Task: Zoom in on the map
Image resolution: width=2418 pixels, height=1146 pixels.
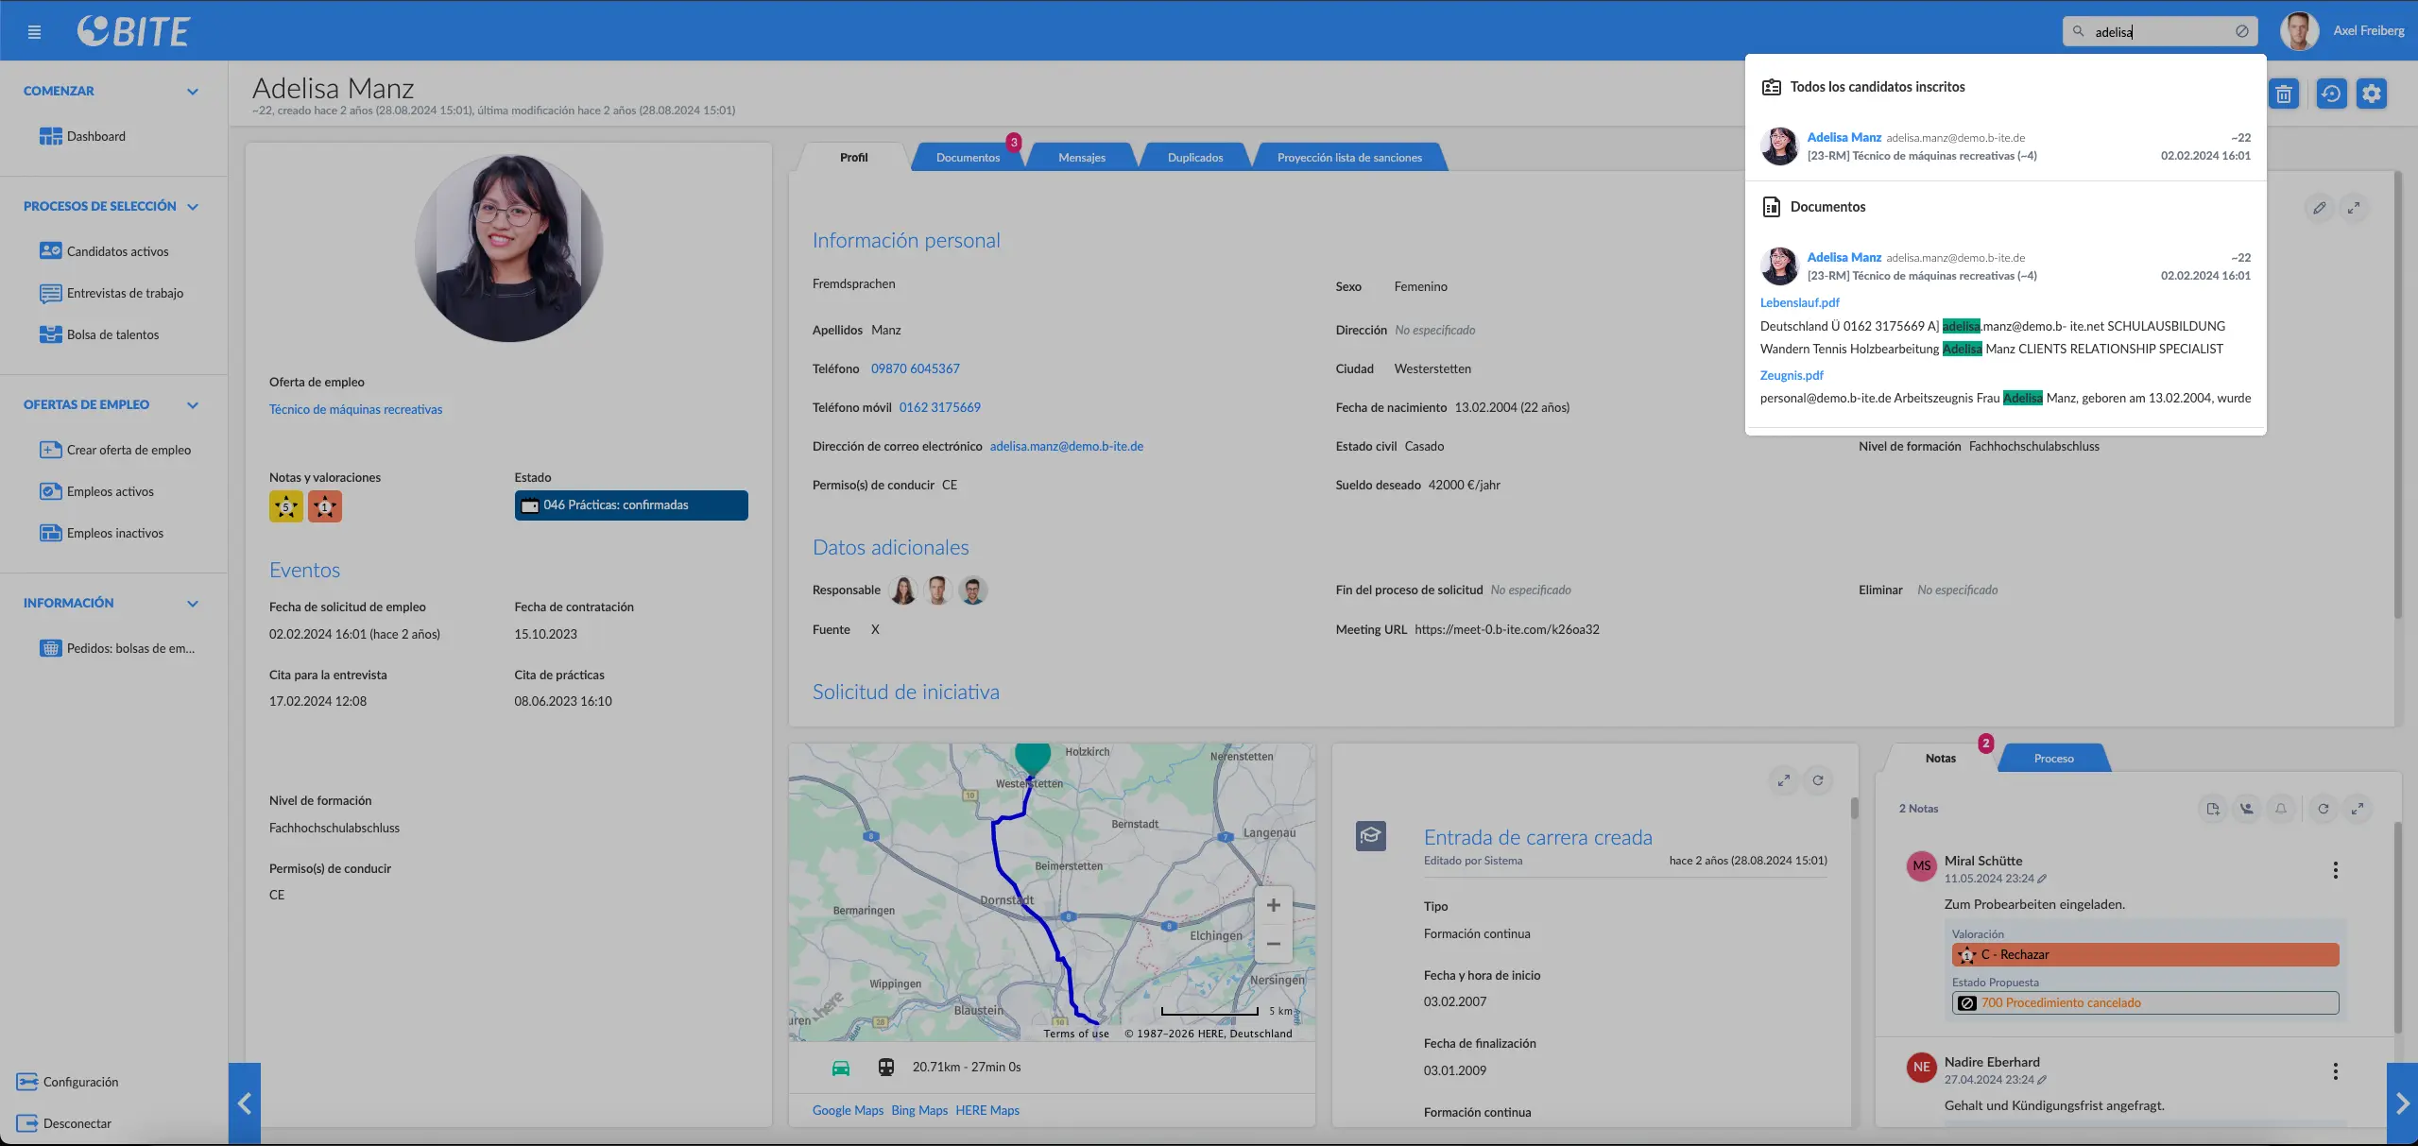Action: (1274, 905)
